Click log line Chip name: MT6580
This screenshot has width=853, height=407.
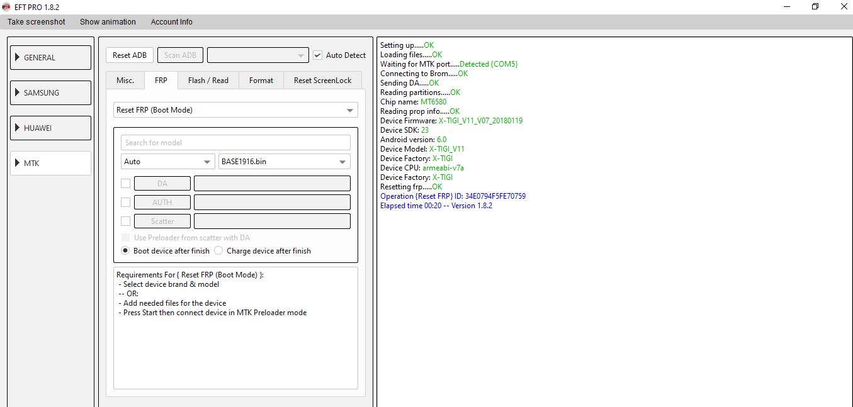414,102
